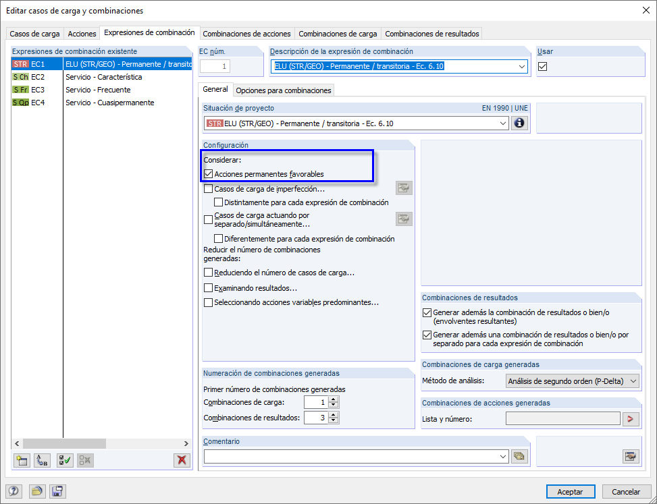Open the Opciones para combinaciones tab
This screenshot has height=504, width=657.
(x=282, y=89)
